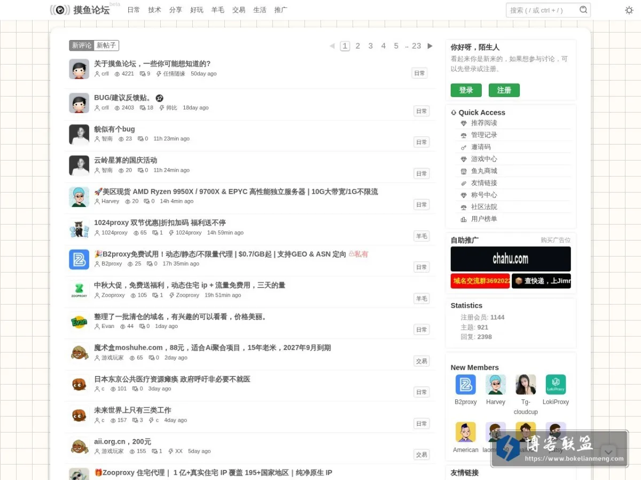The width and height of the screenshot is (641, 480).
Task: Open post 关于摸鱼论坛，一些你可能想知道的?
Action: coord(152,64)
